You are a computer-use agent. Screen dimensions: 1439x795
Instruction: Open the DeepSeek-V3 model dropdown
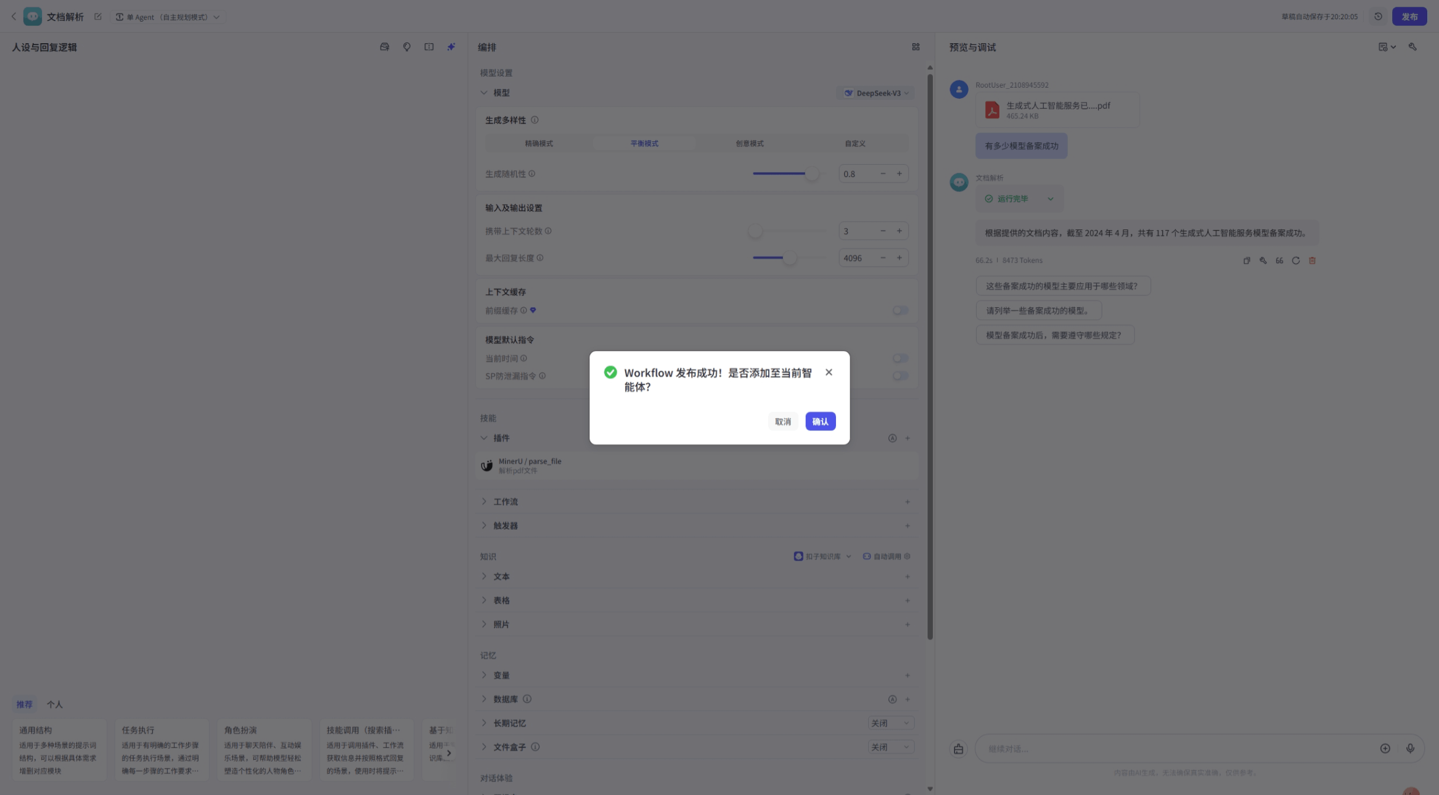pos(876,93)
